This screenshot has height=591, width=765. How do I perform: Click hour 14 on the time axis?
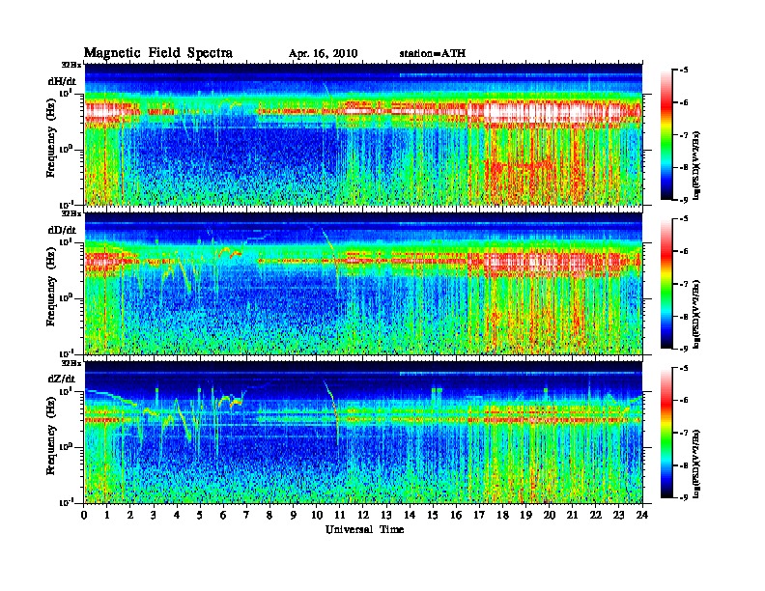click(x=410, y=516)
